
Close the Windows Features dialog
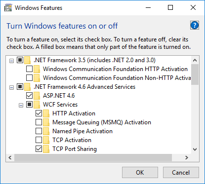193,7
